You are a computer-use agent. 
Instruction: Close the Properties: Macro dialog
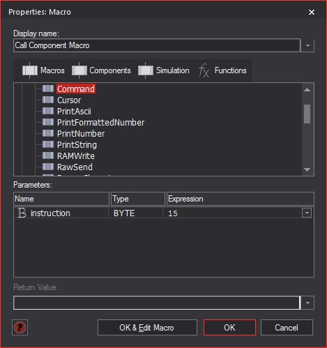click(x=312, y=12)
